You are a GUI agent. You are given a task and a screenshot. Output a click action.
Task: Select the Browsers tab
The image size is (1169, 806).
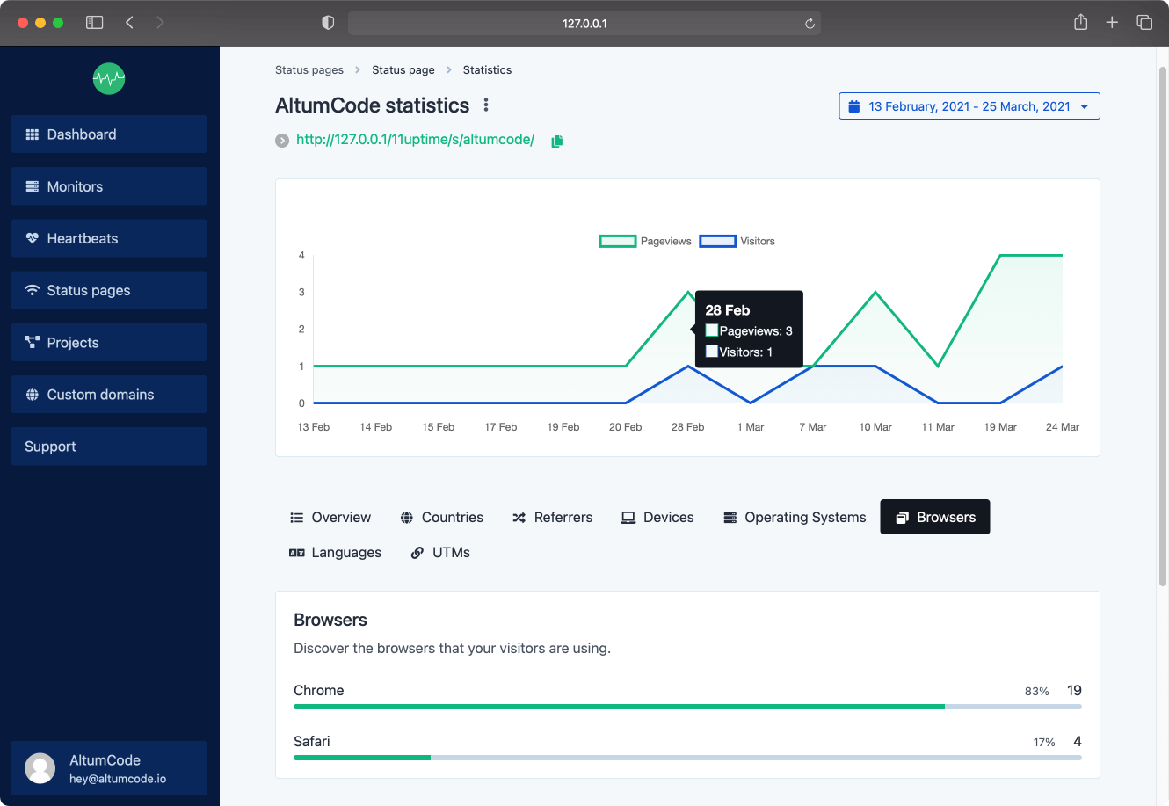pyautogui.click(x=935, y=517)
